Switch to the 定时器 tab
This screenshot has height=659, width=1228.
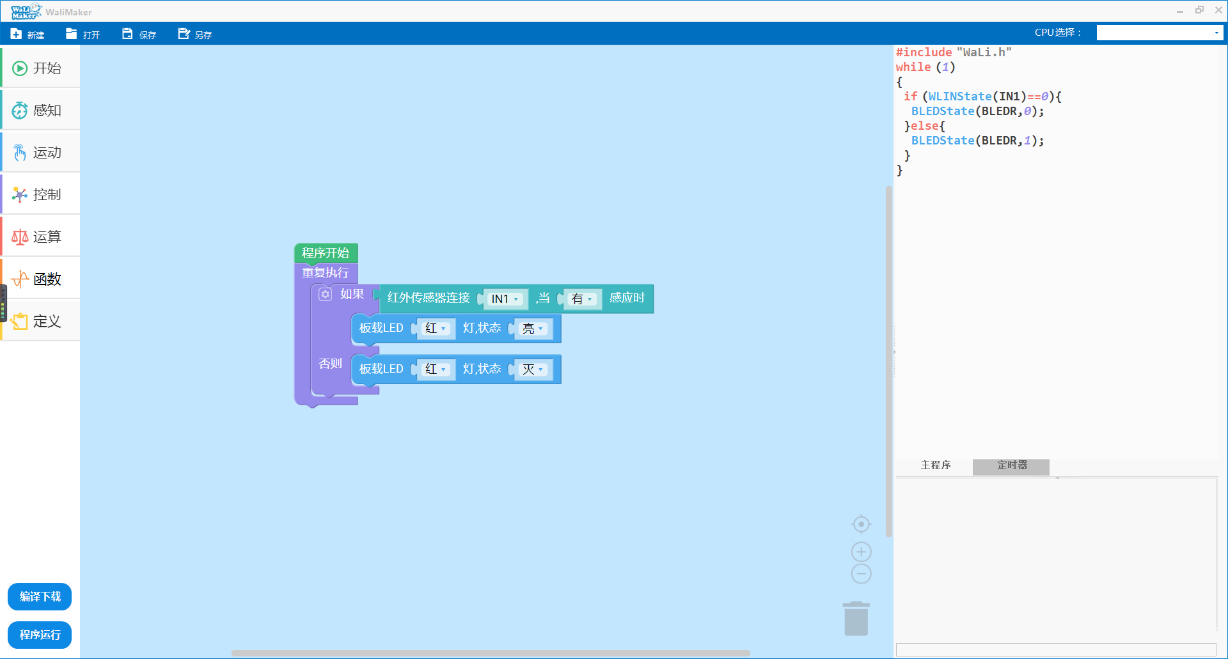(1011, 465)
